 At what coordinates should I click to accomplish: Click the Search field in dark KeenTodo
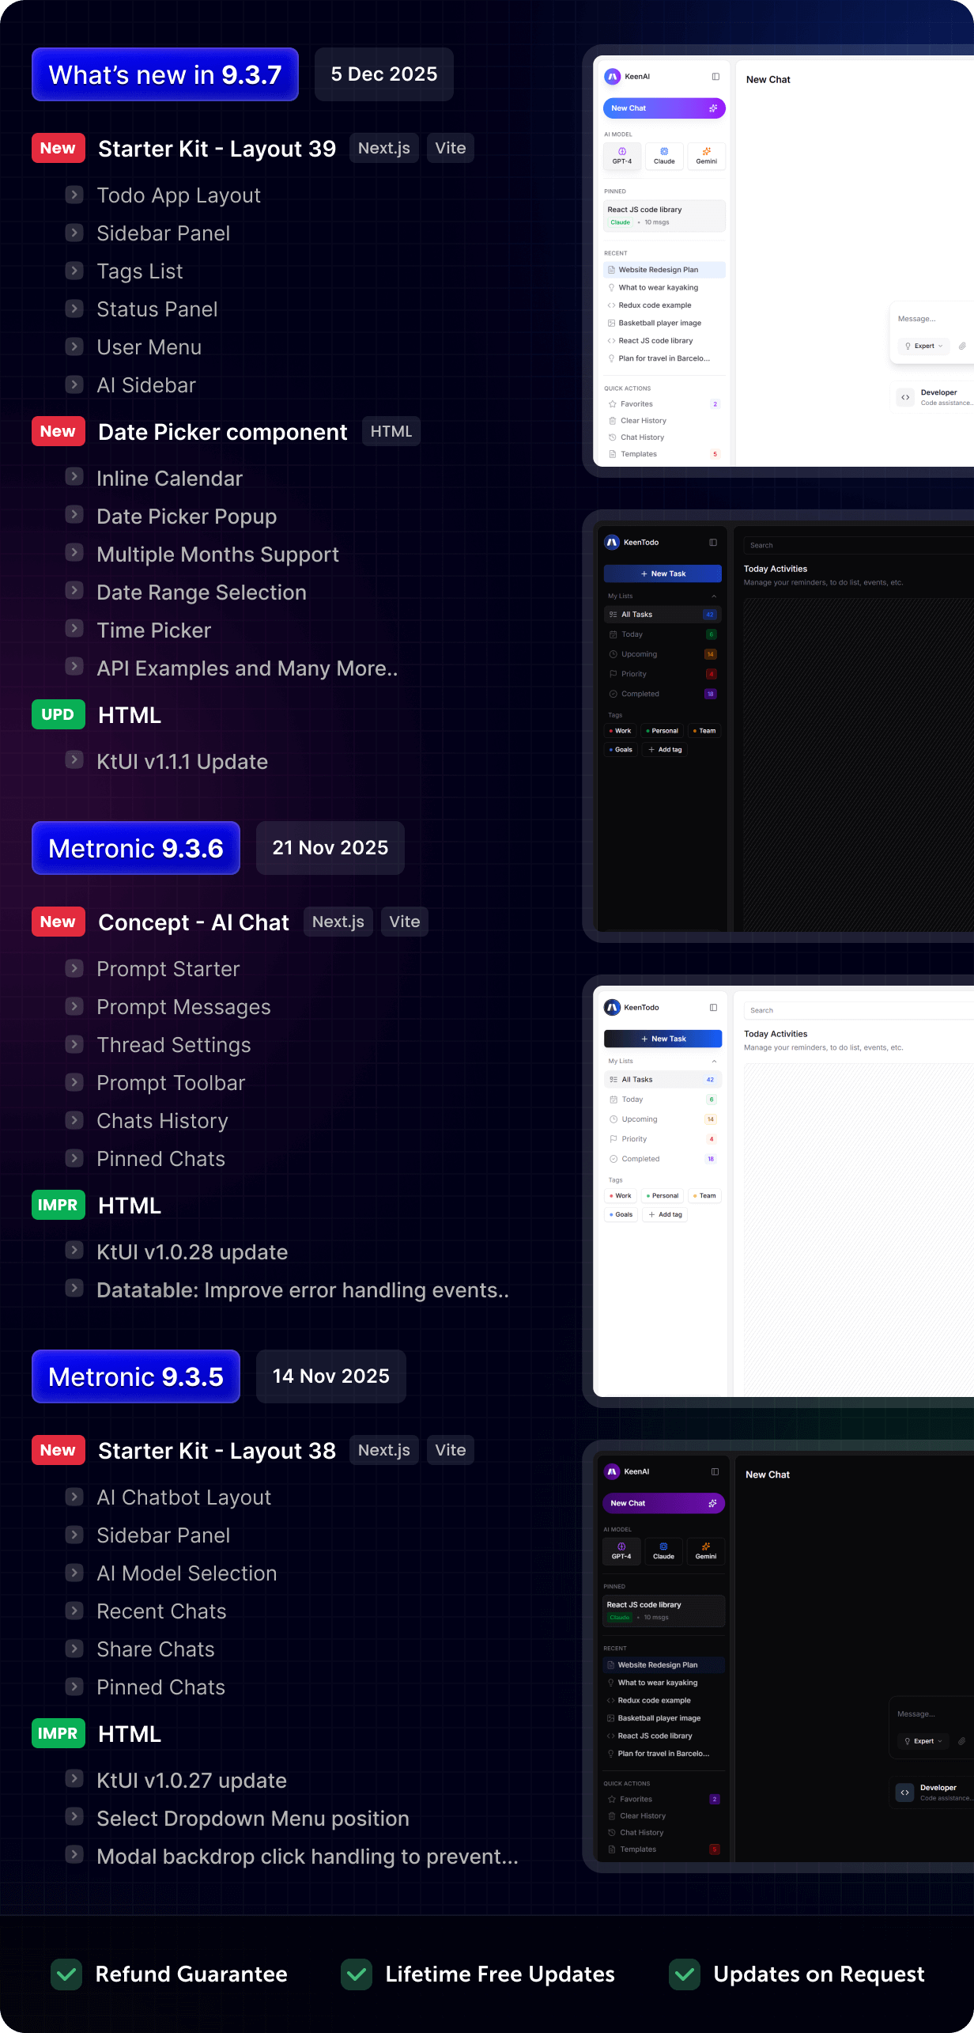(854, 545)
